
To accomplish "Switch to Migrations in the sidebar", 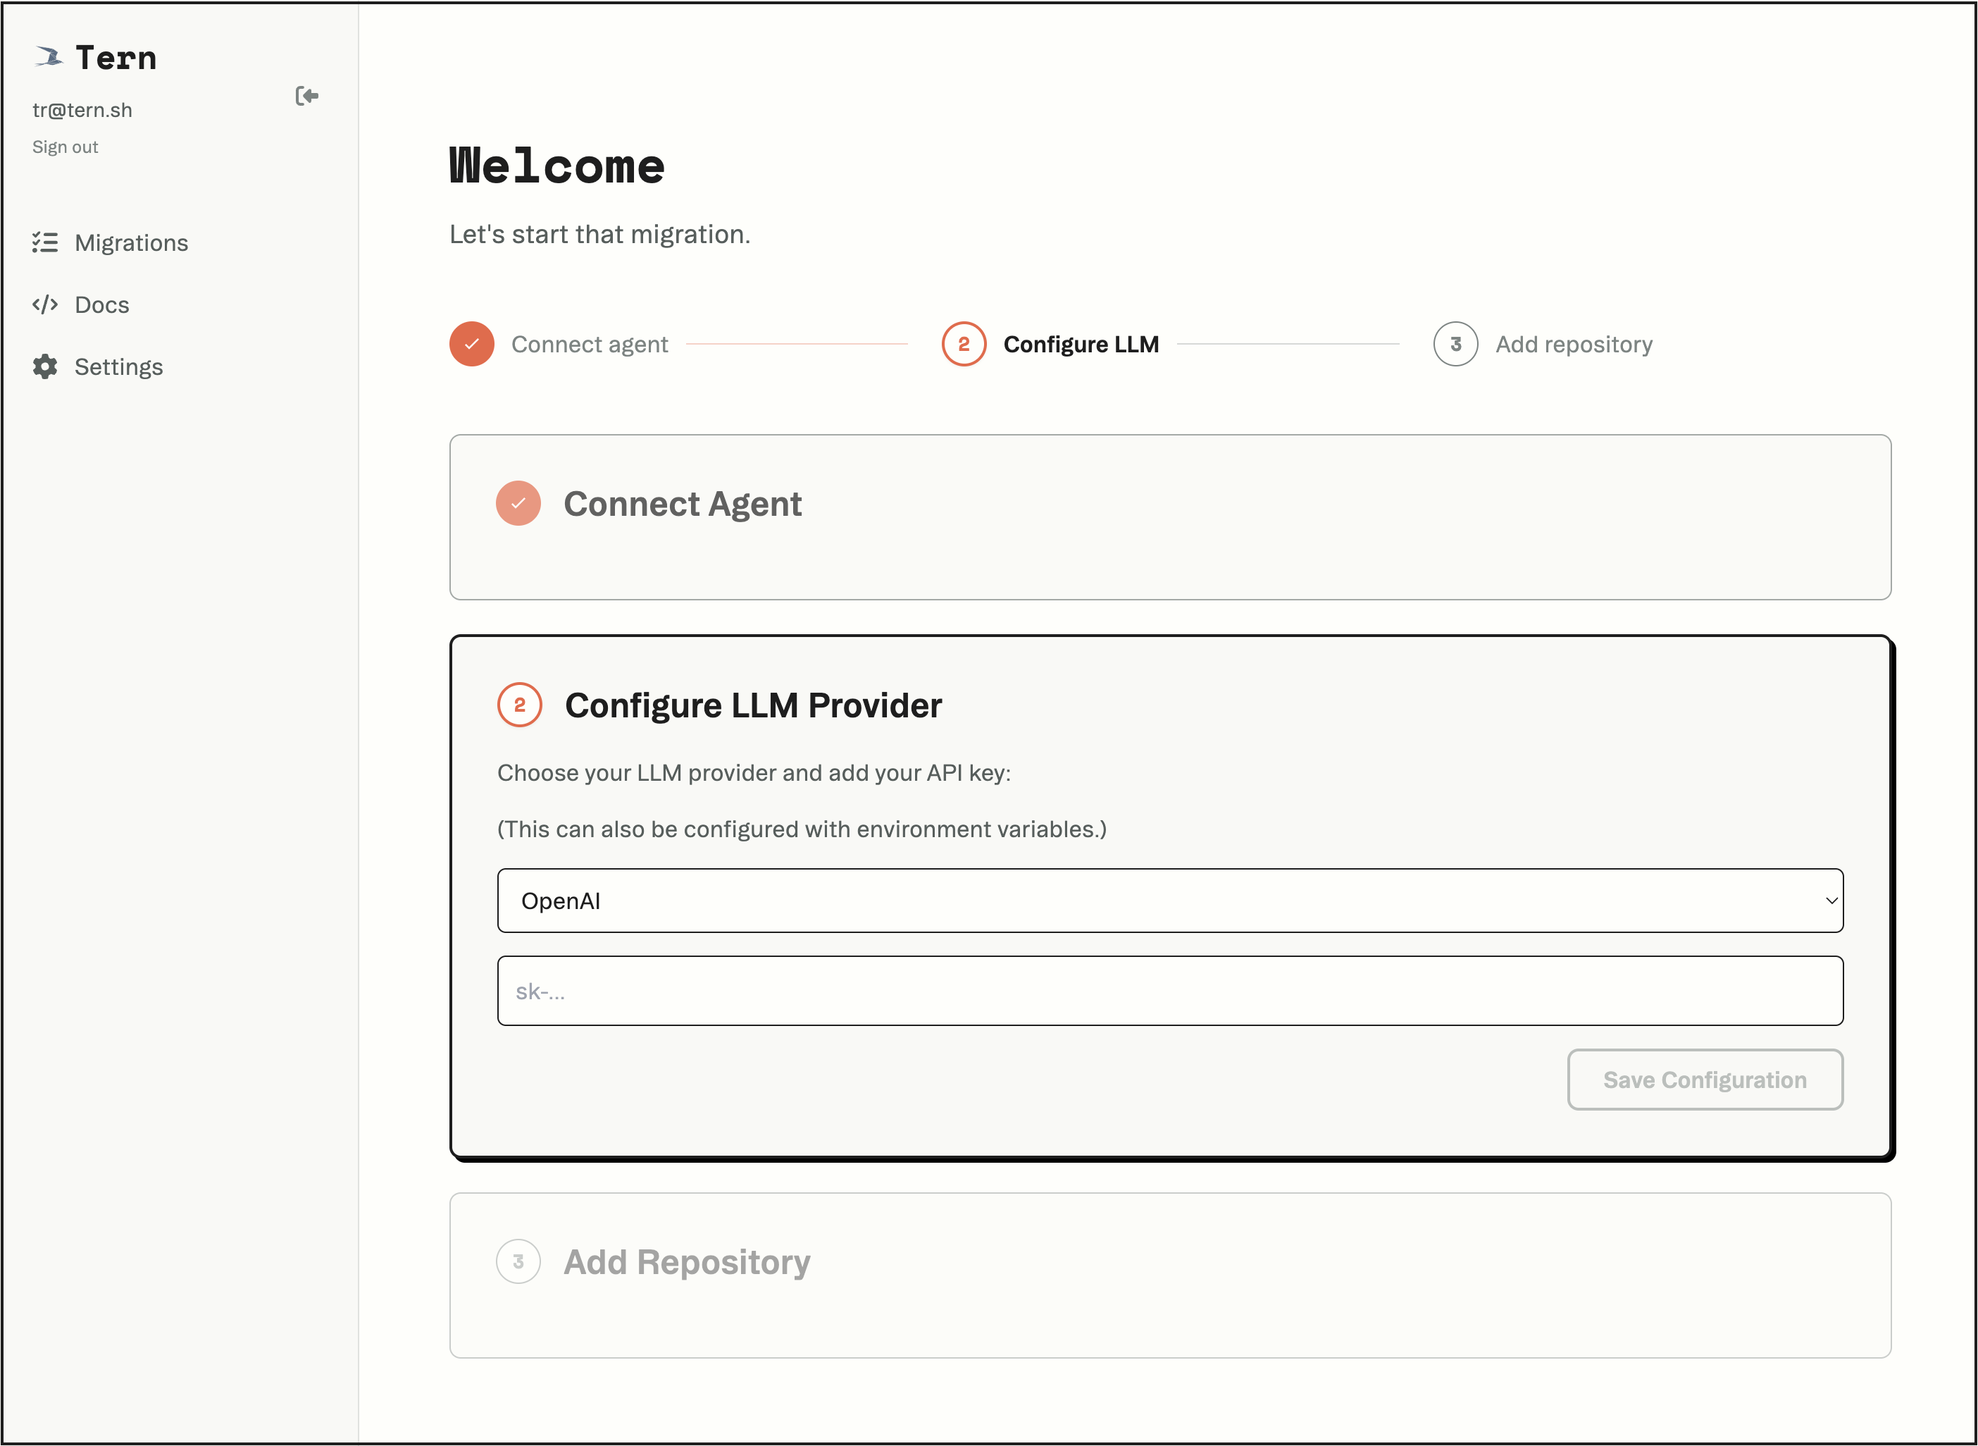I will click(x=131, y=242).
